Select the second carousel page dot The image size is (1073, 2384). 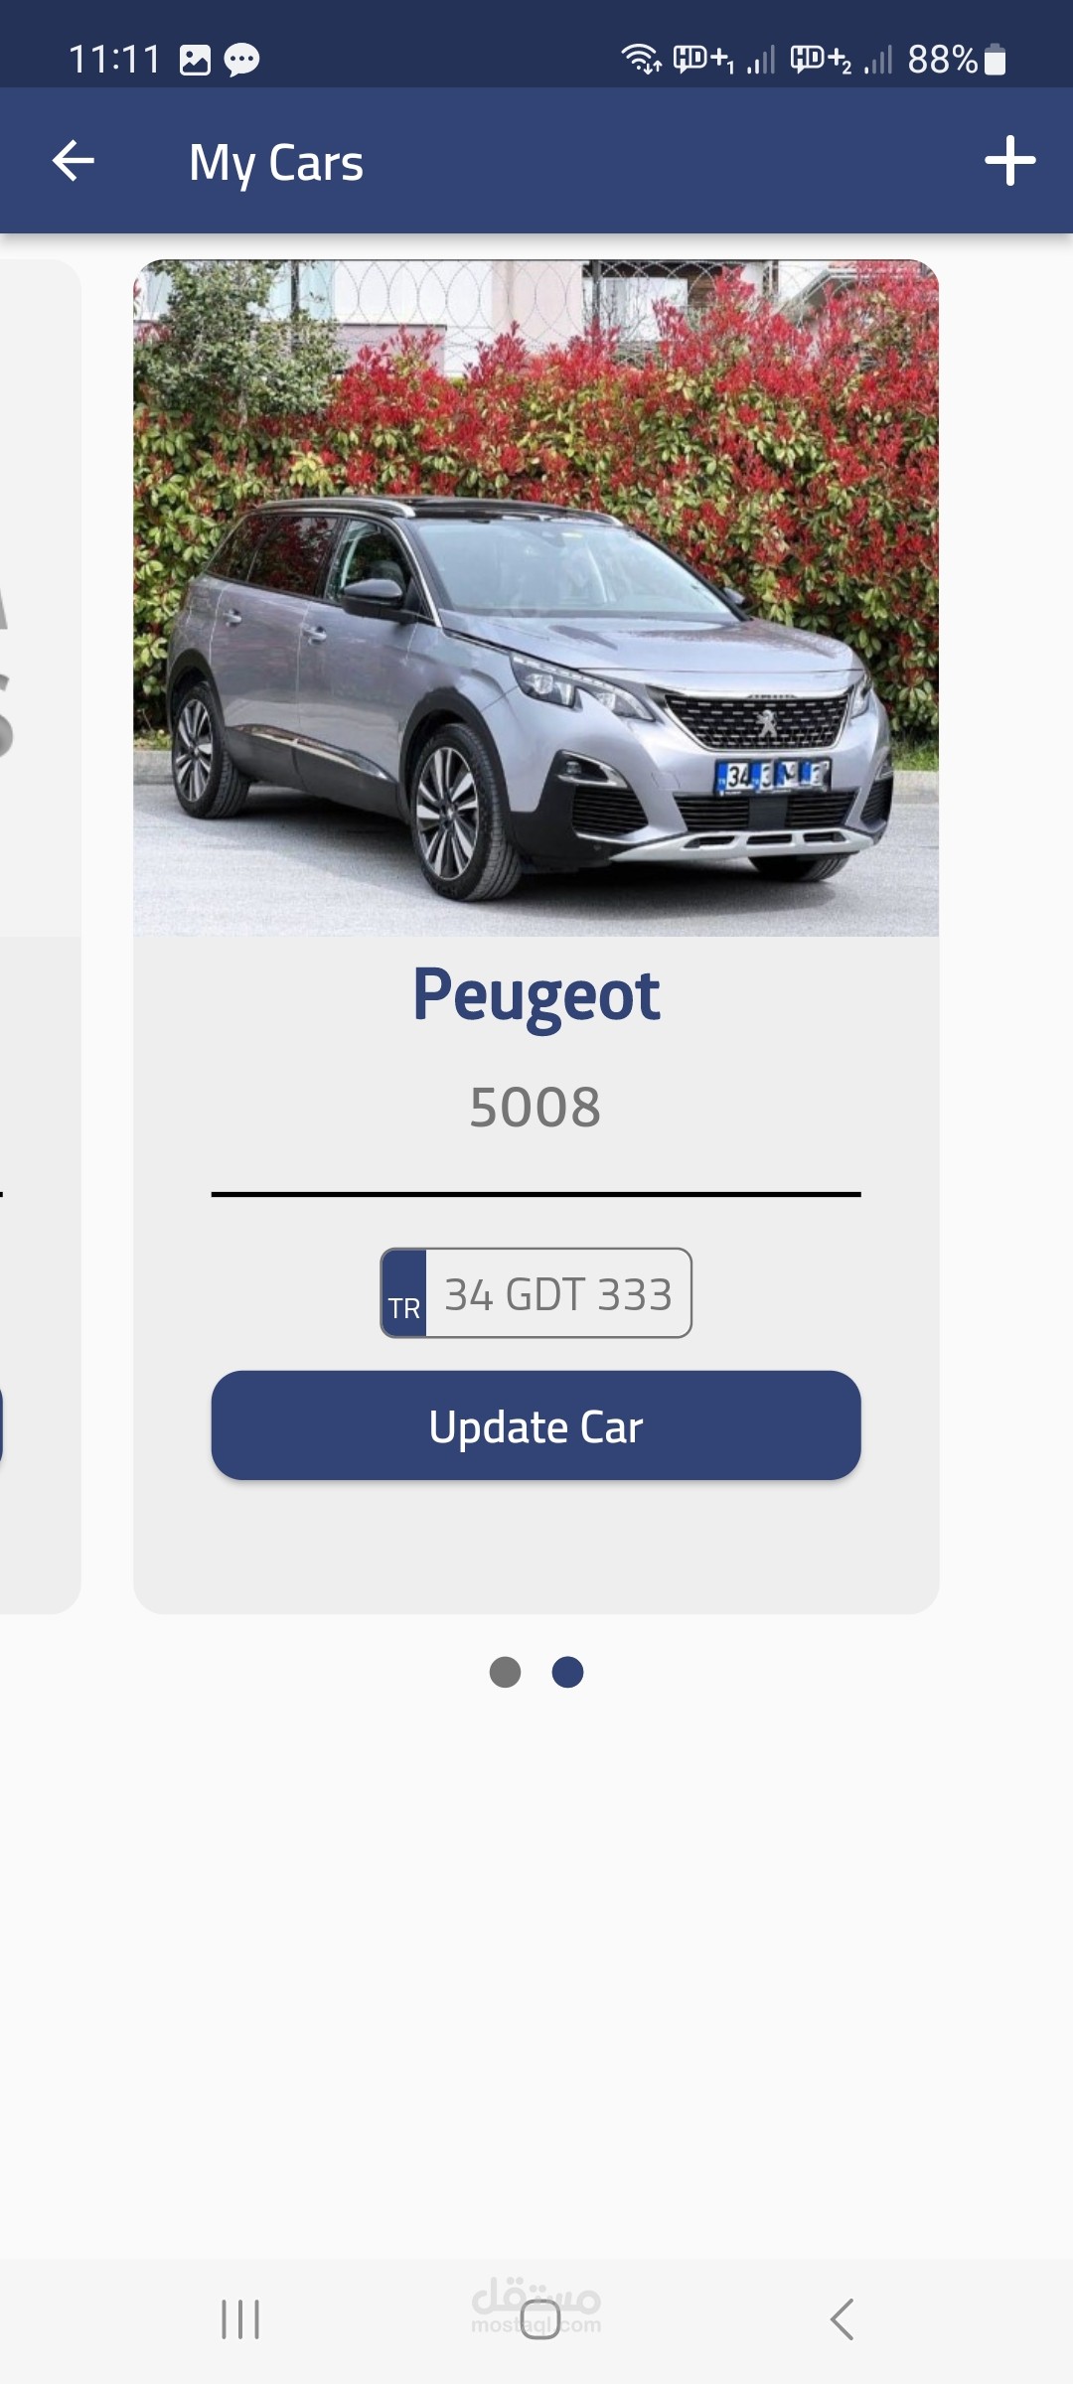coord(567,1673)
